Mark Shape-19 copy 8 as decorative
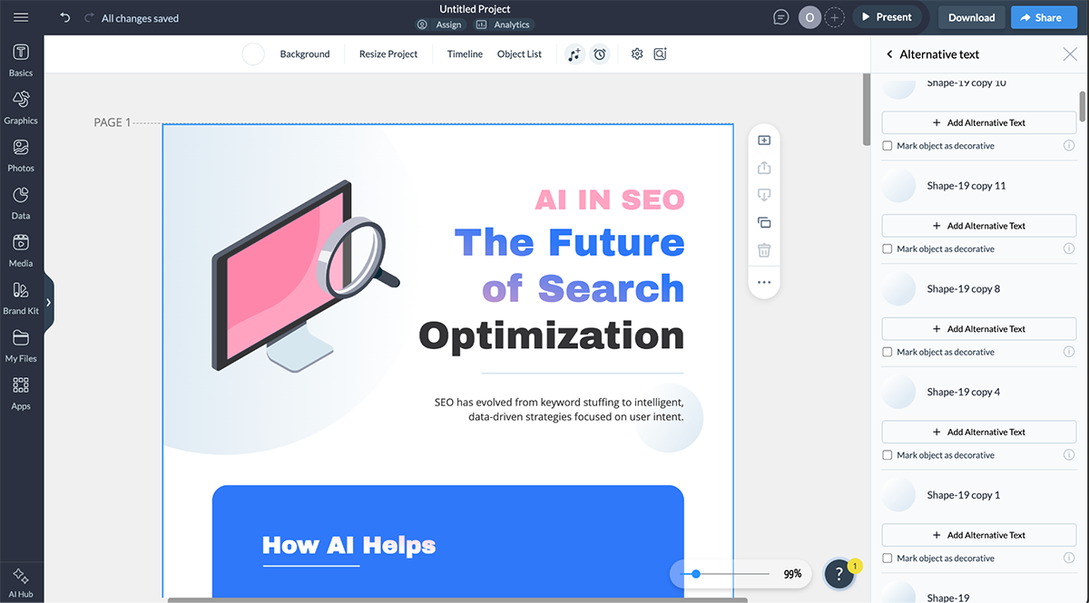1089x603 pixels. tap(887, 352)
